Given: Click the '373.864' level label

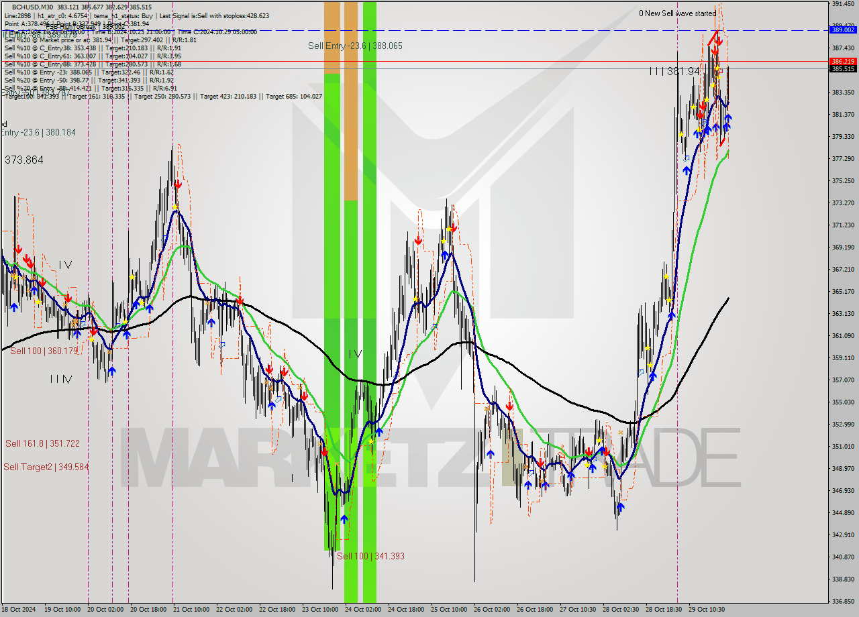Looking at the screenshot, I should pos(24,160).
